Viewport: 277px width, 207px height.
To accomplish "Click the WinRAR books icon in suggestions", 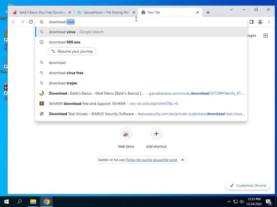I will tap(42, 103).
